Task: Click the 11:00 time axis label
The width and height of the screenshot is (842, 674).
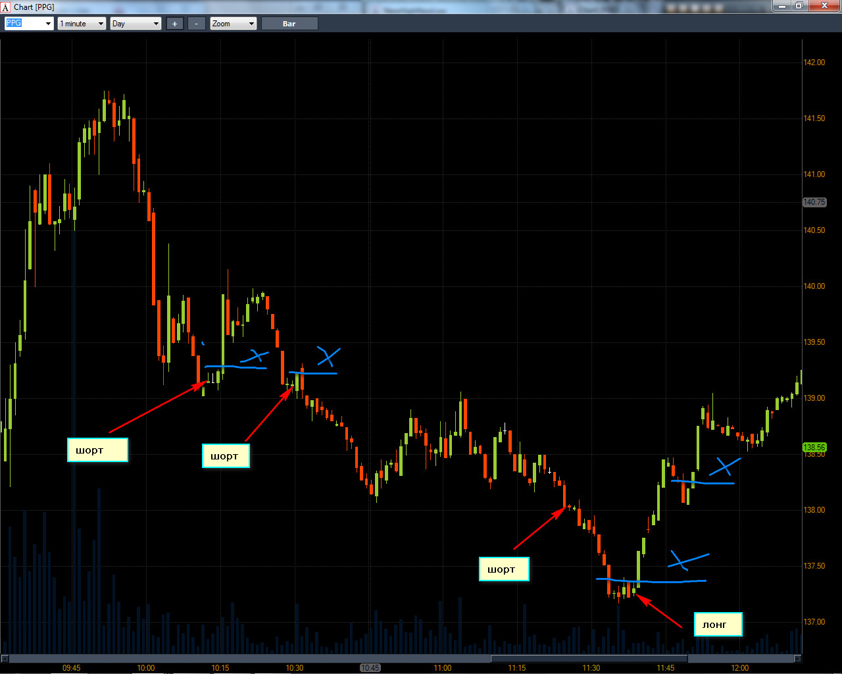Action: (x=443, y=667)
